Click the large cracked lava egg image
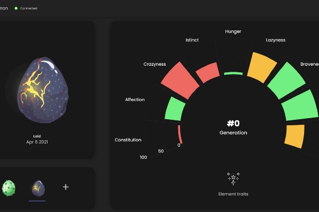The width and height of the screenshot is (319, 212). (43, 90)
